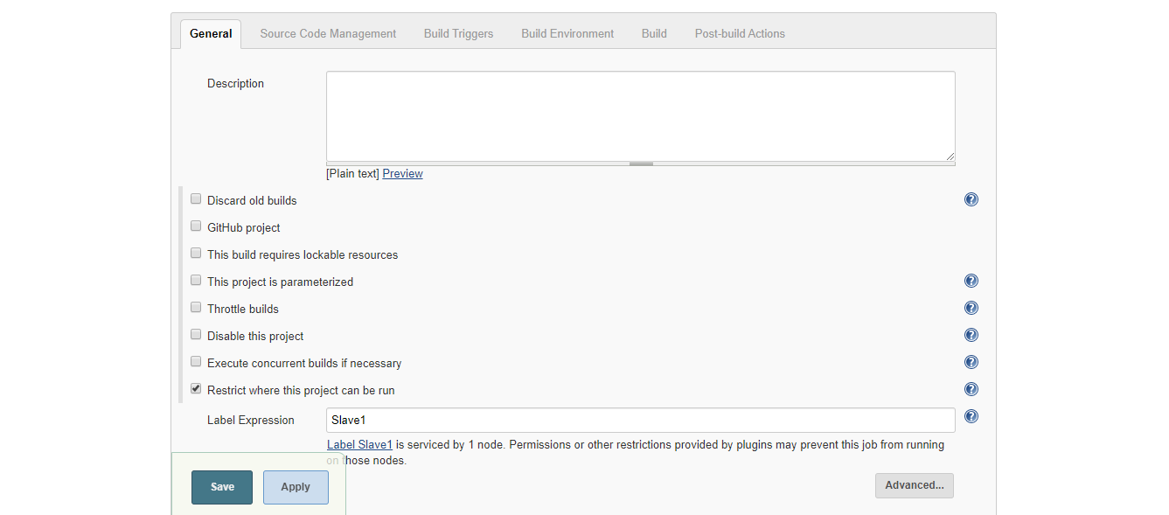Screen dimensions: 1169x515
Task: Save the job configuration
Action: [x=222, y=487]
